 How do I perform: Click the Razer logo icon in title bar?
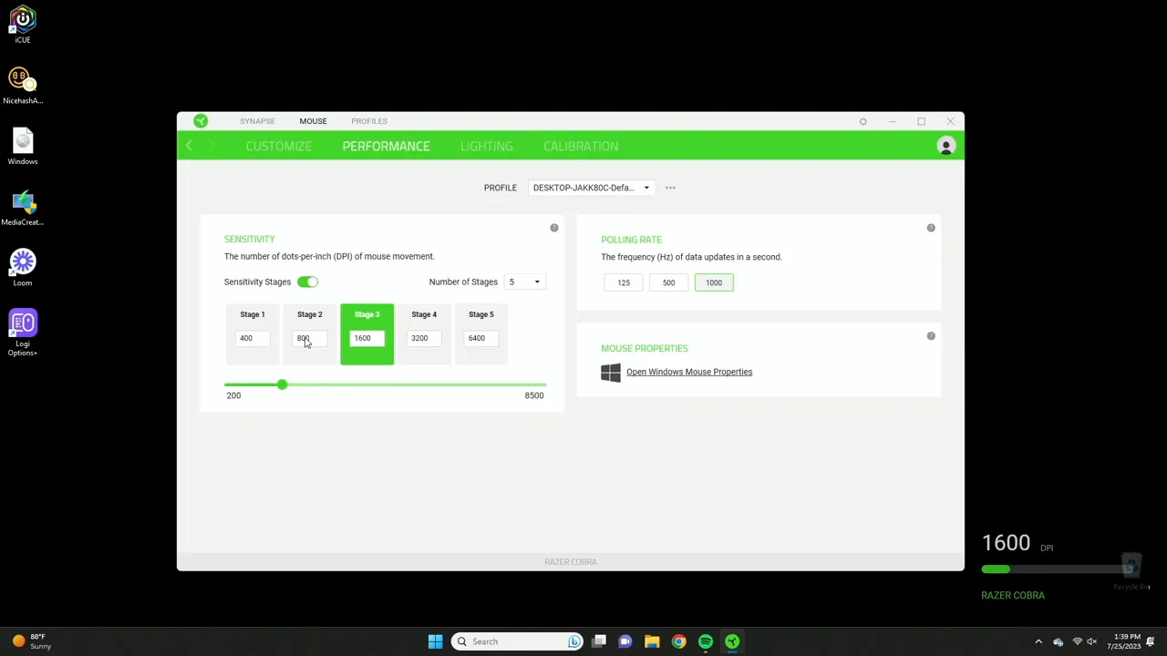click(x=201, y=121)
